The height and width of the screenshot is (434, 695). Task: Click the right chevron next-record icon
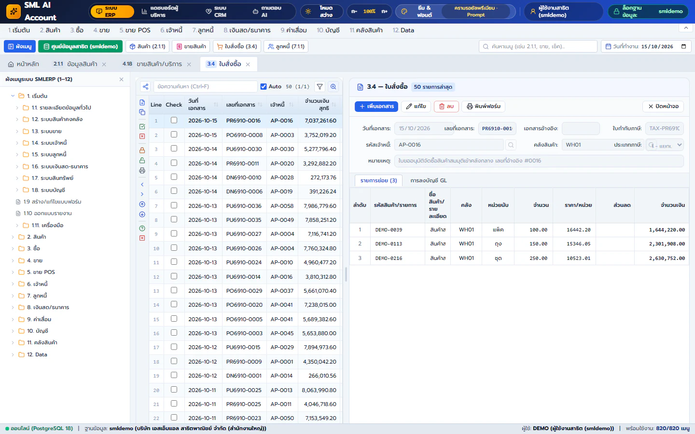point(142,194)
